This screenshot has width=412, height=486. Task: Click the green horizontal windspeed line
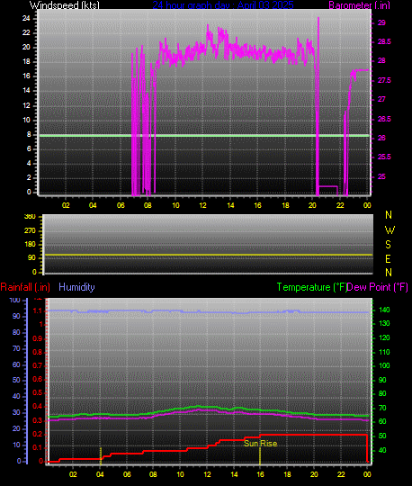(204, 135)
